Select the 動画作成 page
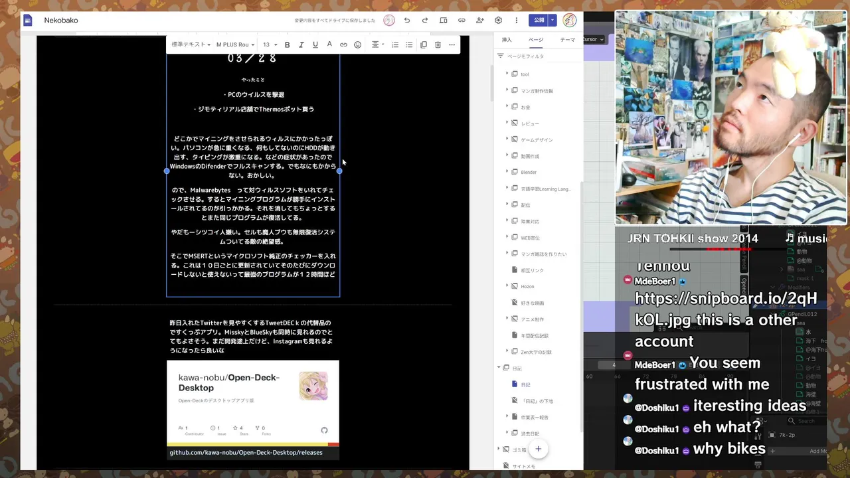 coord(530,156)
